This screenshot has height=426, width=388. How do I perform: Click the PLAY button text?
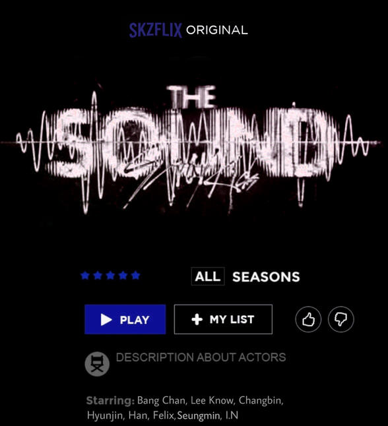[x=135, y=320]
